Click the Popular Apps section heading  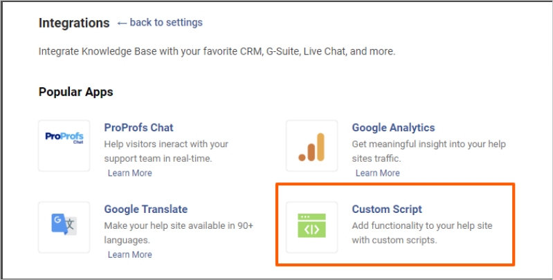coord(75,91)
